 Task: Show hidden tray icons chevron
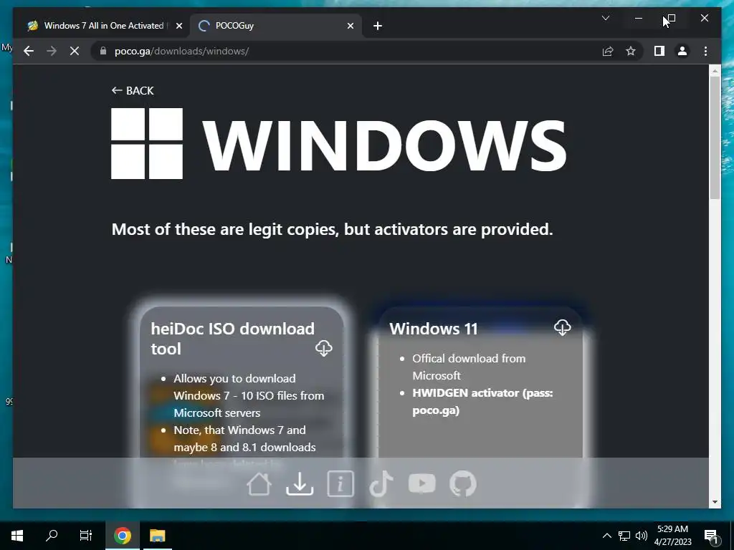point(606,536)
